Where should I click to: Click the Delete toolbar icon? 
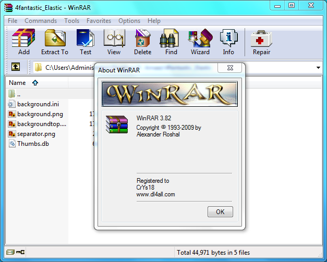pos(143,42)
